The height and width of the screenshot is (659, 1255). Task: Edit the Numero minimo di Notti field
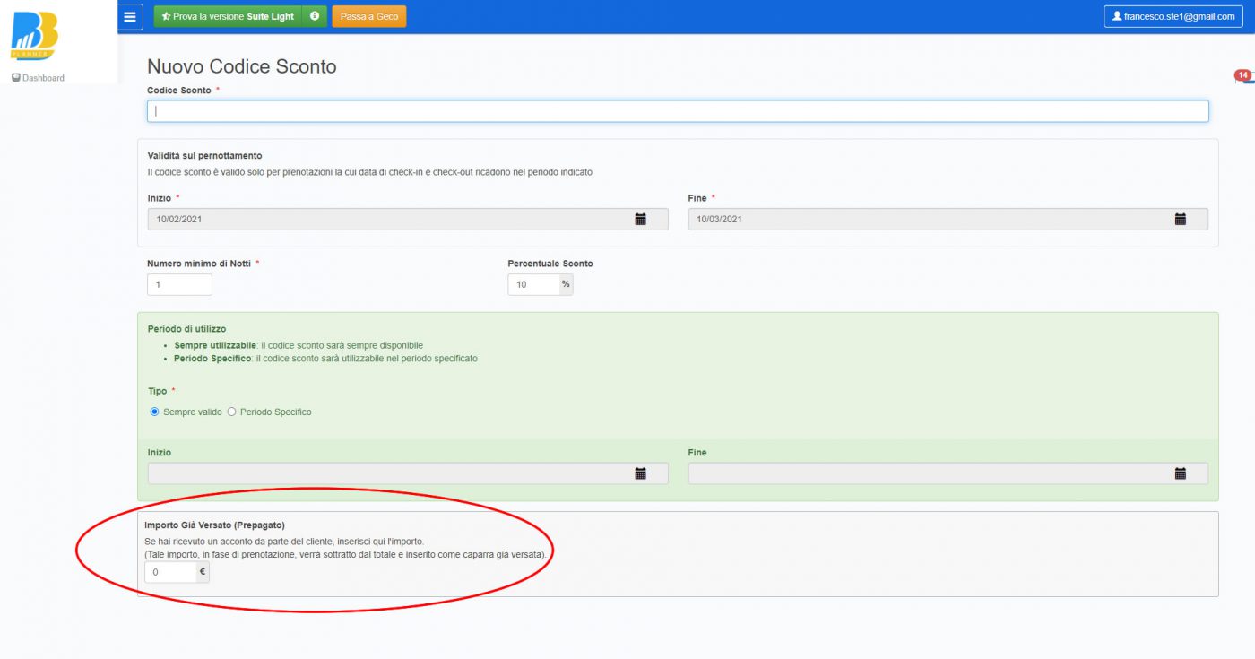[179, 284]
